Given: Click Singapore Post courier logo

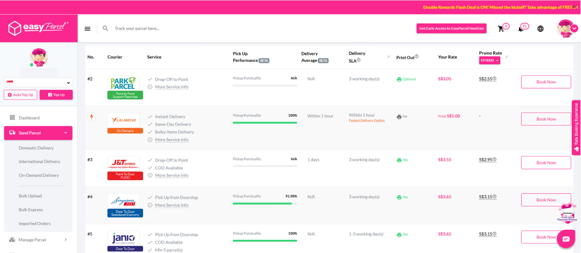Looking at the screenshot, I should (x=123, y=201).
